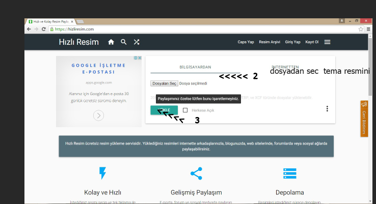Bookmark the page with the star icon
Viewport: 376px width, 204px height.
[x=360, y=30]
